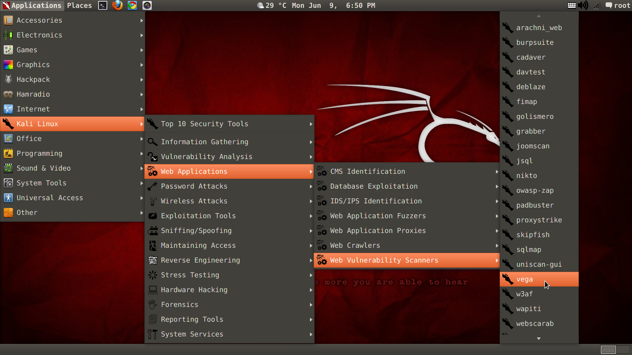Click the Office category icon
The width and height of the screenshot is (632, 355).
pos(8,139)
